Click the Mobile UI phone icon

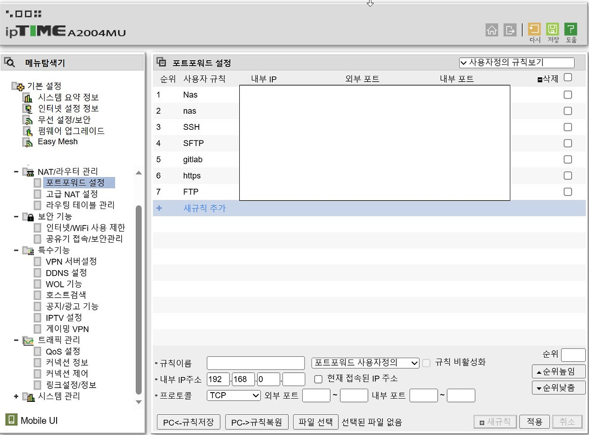click(x=12, y=419)
